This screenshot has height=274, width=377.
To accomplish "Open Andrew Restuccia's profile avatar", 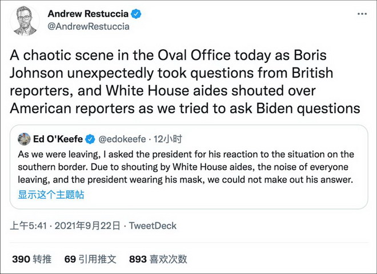I will [x=25, y=21].
